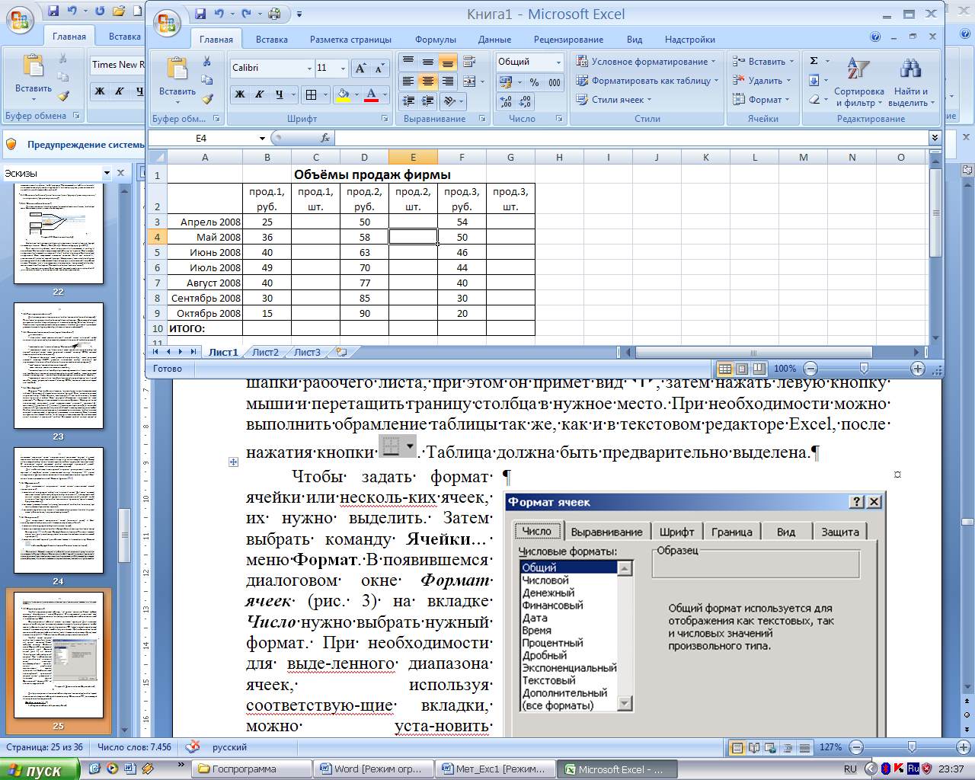This screenshot has height=780, width=975.
Task: Toggle Italic К in Excel ribbon
Action: (260, 94)
